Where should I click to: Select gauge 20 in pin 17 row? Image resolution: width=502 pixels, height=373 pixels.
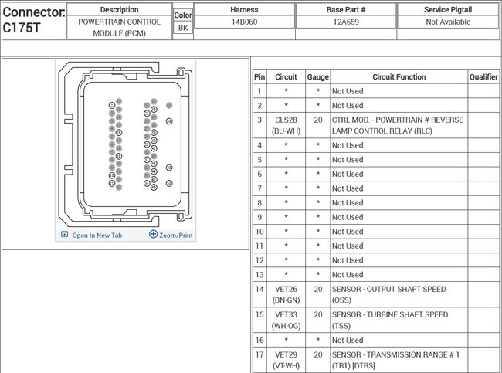pos(318,354)
